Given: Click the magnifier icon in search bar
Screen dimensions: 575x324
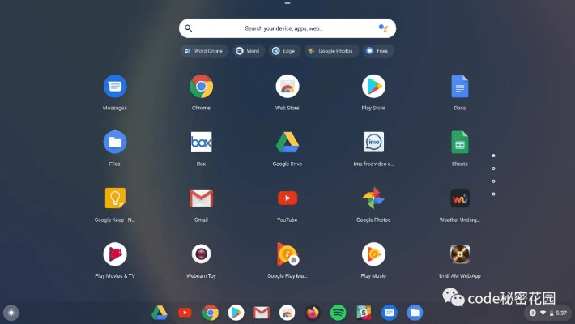Looking at the screenshot, I should [189, 28].
